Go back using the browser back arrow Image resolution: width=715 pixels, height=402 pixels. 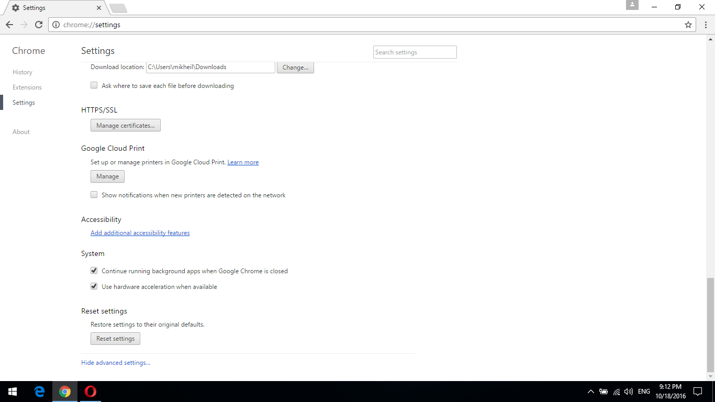pos(9,25)
